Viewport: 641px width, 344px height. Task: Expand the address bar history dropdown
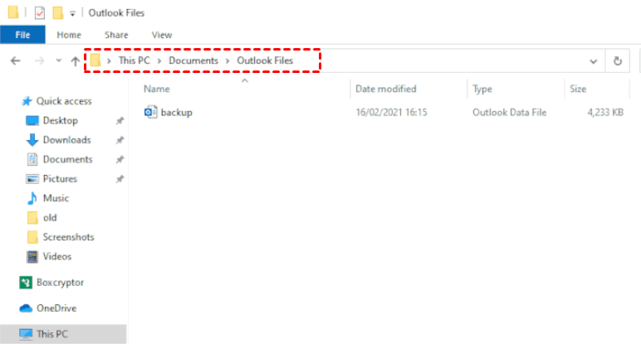tap(593, 61)
